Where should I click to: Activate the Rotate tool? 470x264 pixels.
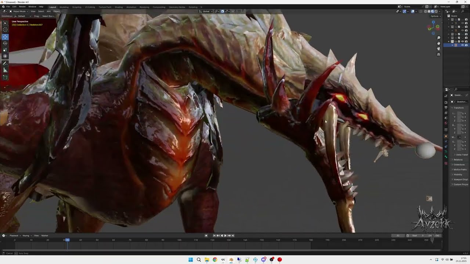click(x=5, y=43)
